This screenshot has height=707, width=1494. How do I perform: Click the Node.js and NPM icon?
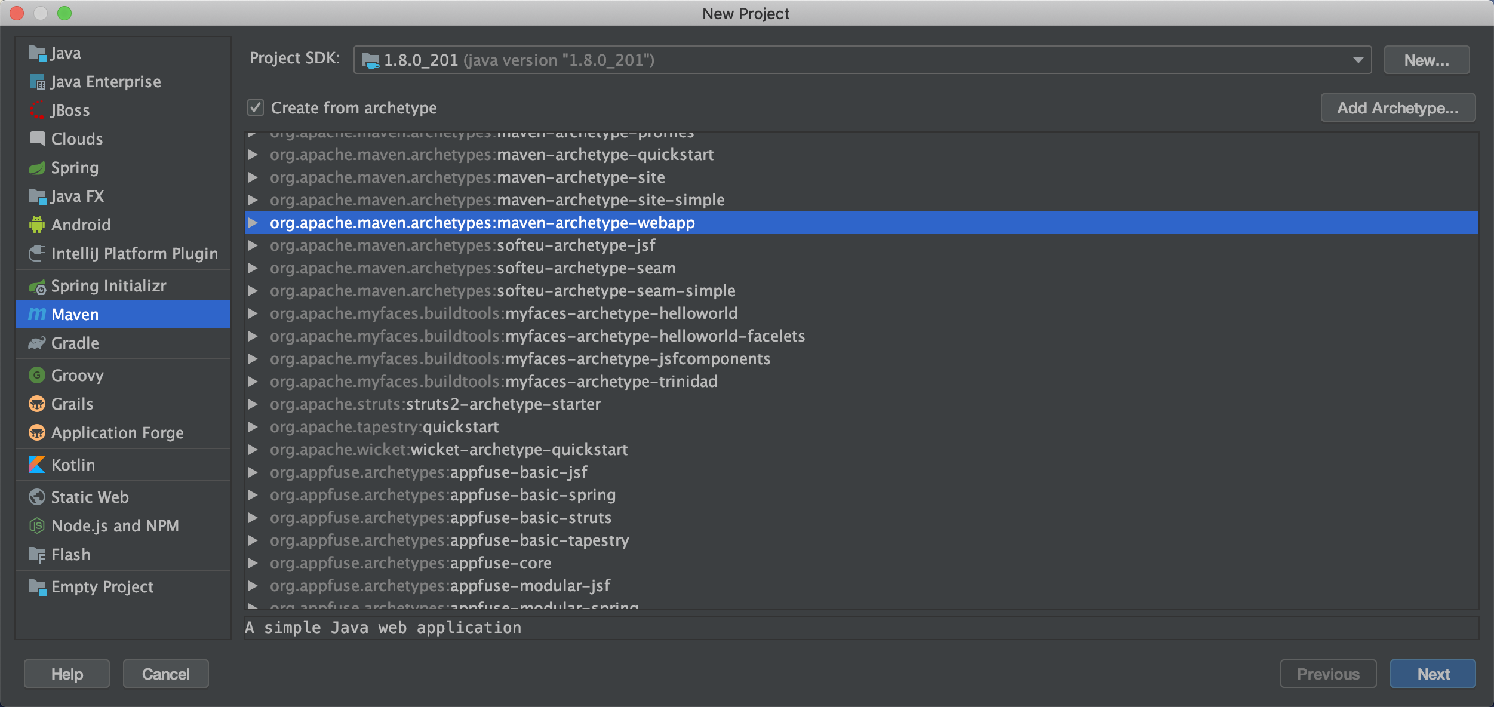[x=37, y=525]
